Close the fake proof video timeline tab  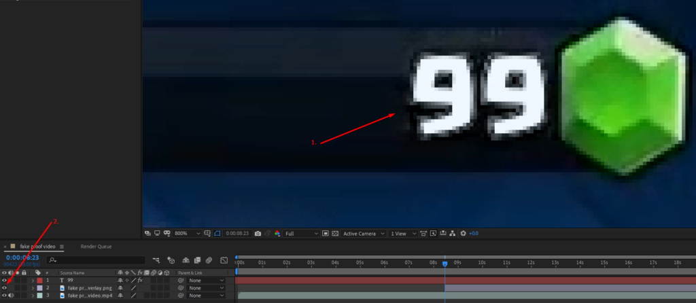pos(5,247)
